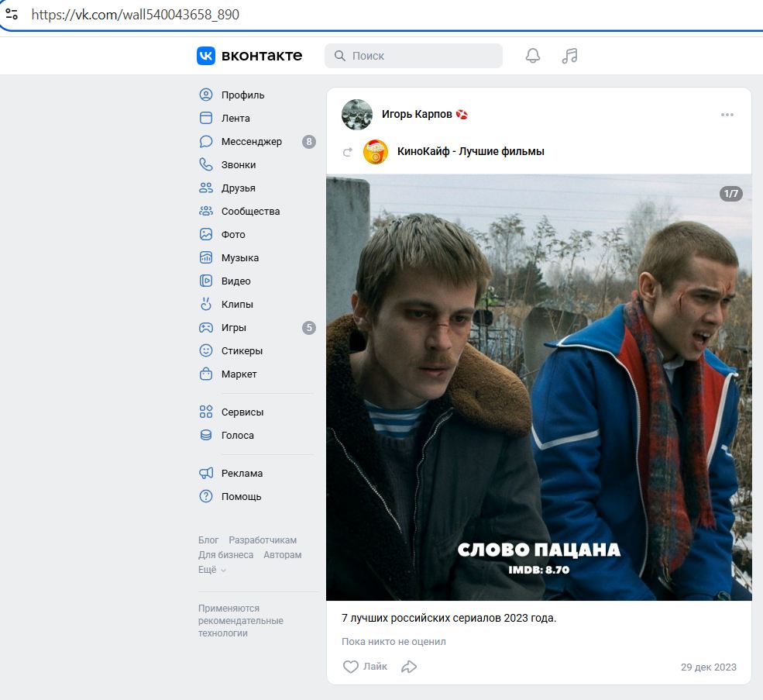Open the post options via three dots

pyautogui.click(x=727, y=114)
